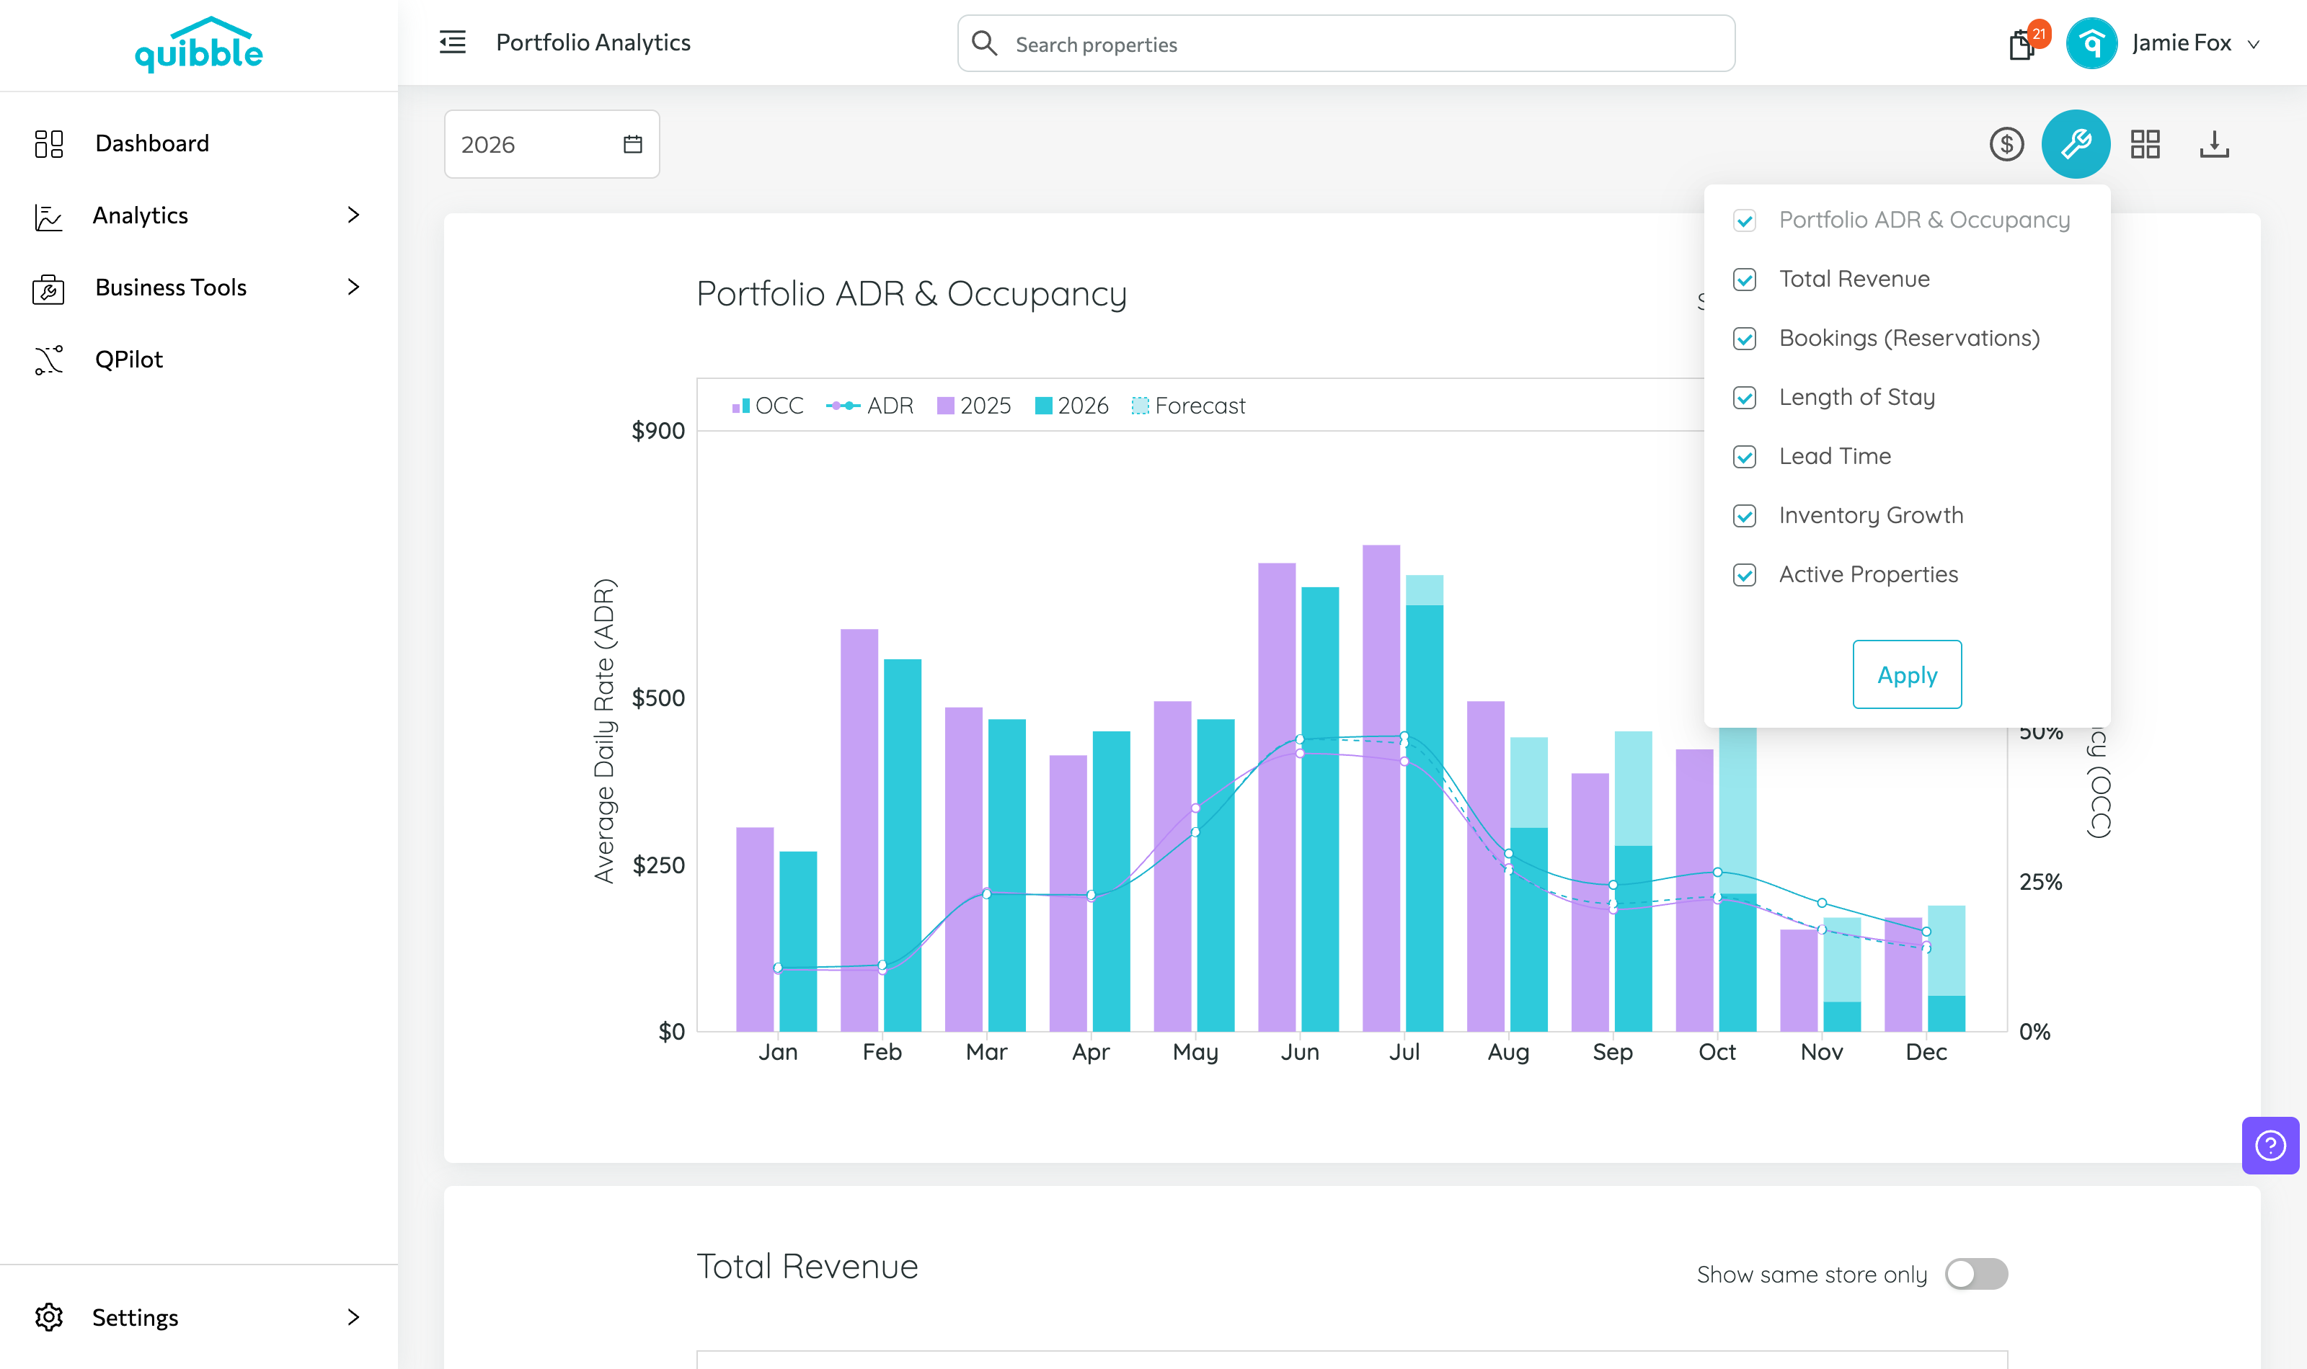
Task: Click the Analytics chart icon
Action: tap(48, 216)
